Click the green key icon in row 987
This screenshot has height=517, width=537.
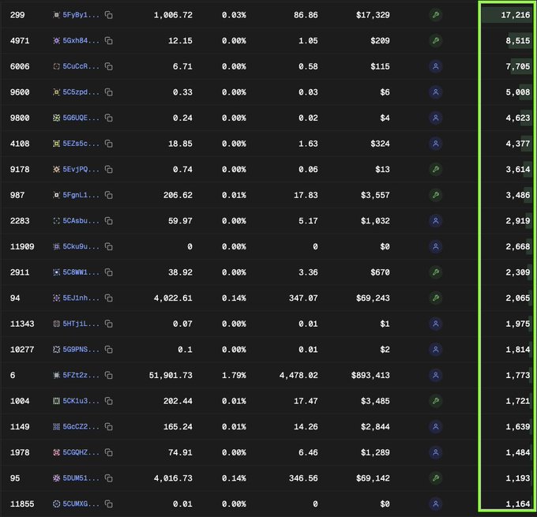pyautogui.click(x=436, y=195)
